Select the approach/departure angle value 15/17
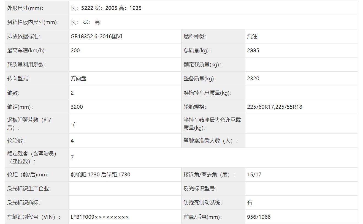The width and height of the screenshot is (363, 224). (x=254, y=174)
